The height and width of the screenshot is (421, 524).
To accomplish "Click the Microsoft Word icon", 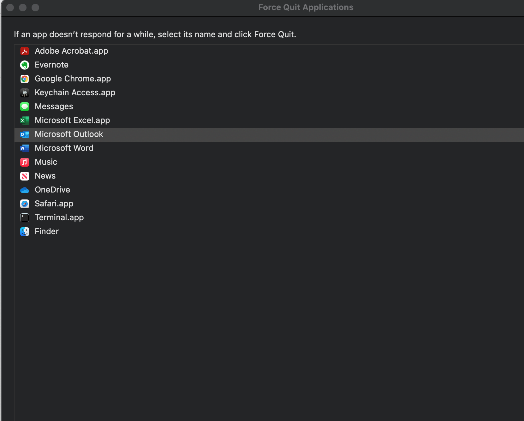I will 25,148.
